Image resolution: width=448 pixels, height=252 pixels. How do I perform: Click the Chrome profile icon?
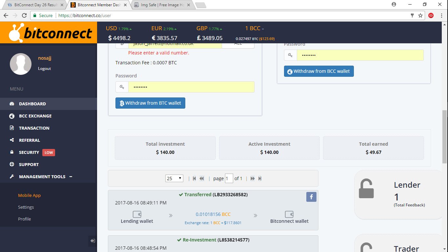point(394,4)
